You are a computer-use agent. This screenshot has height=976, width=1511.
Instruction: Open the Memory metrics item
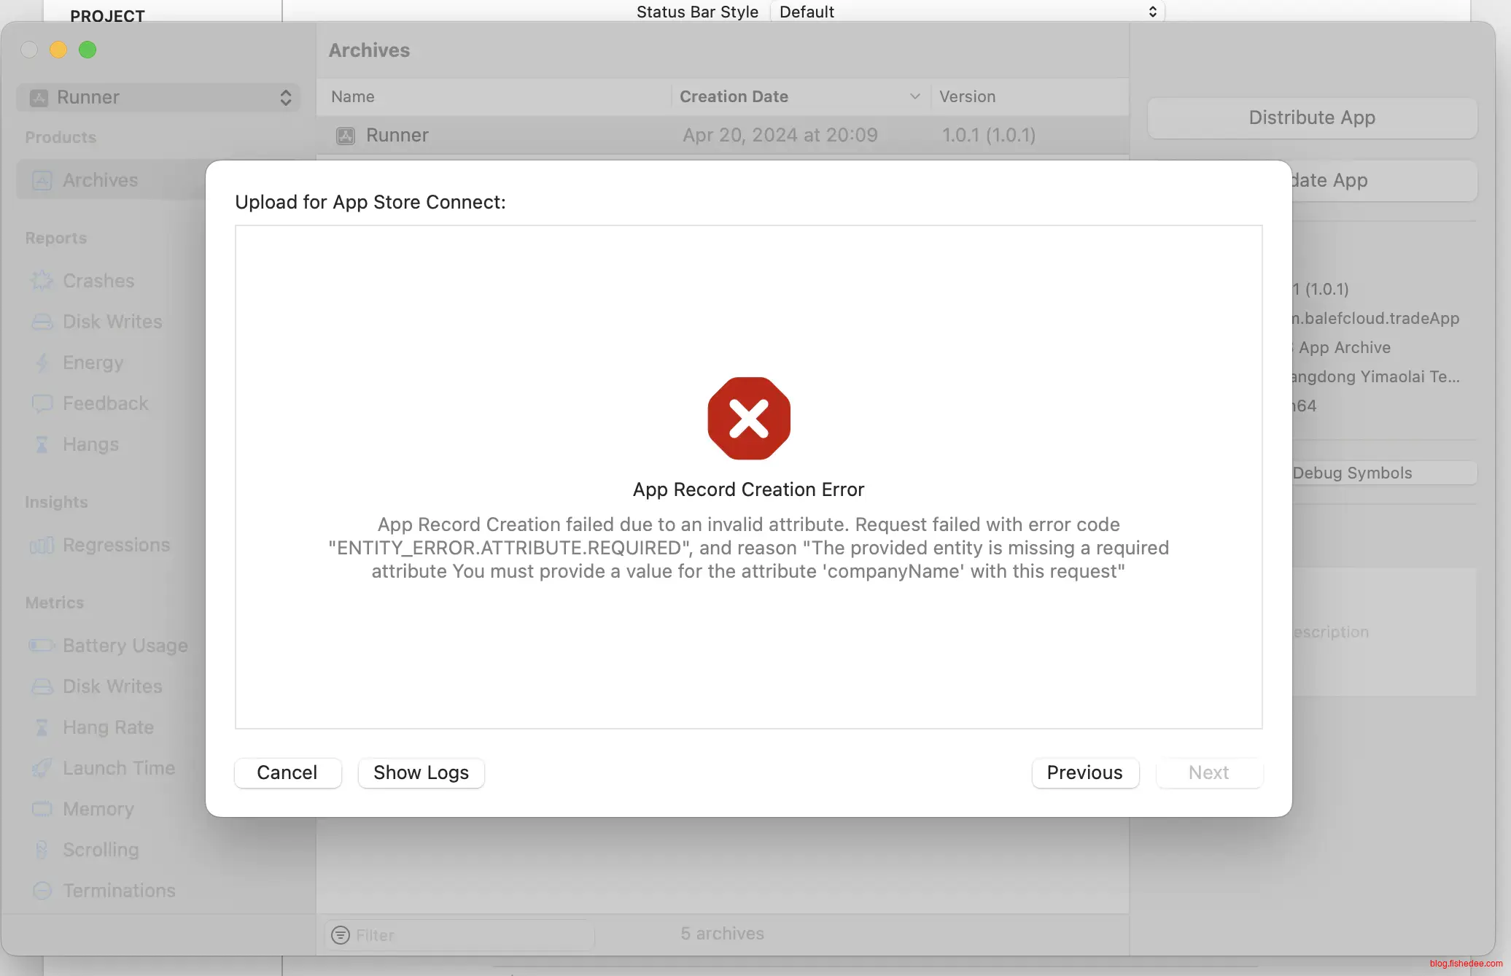tap(98, 809)
